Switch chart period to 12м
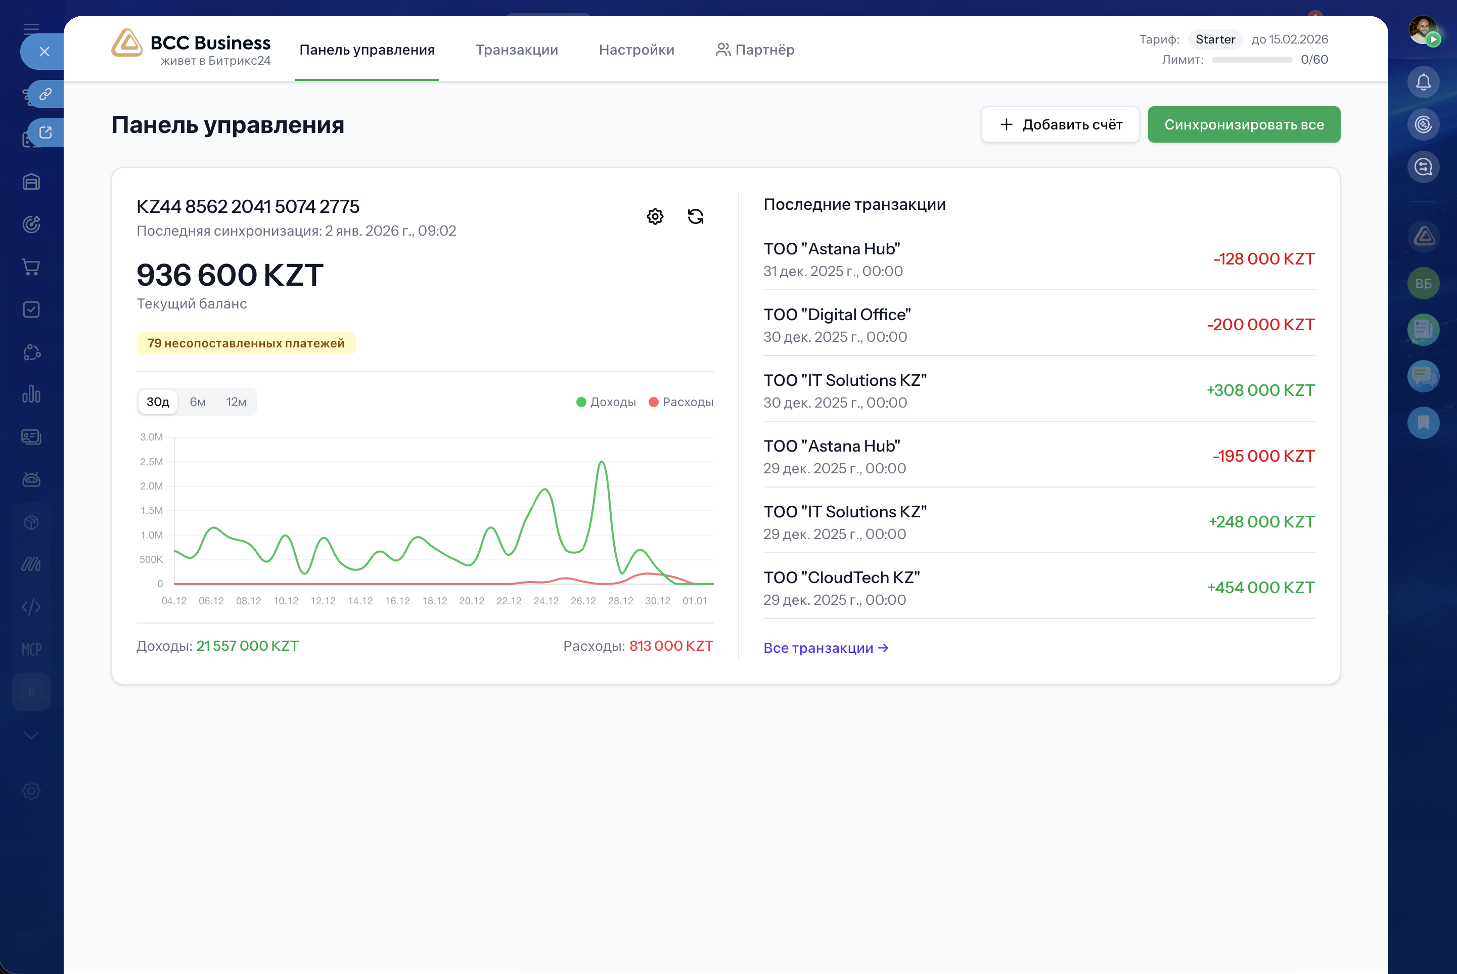 (236, 402)
